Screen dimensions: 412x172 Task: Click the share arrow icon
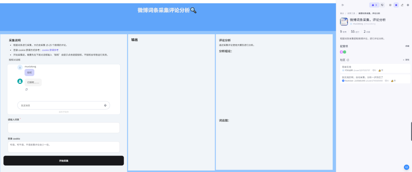402,5
